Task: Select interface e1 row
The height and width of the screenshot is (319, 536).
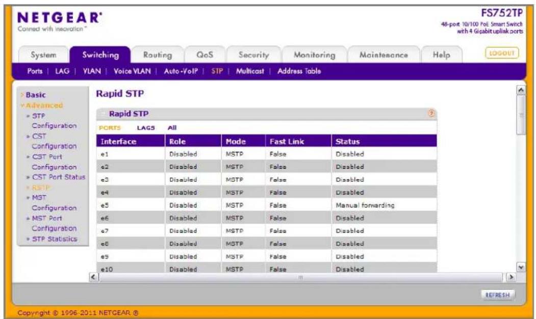Action: 266,154
